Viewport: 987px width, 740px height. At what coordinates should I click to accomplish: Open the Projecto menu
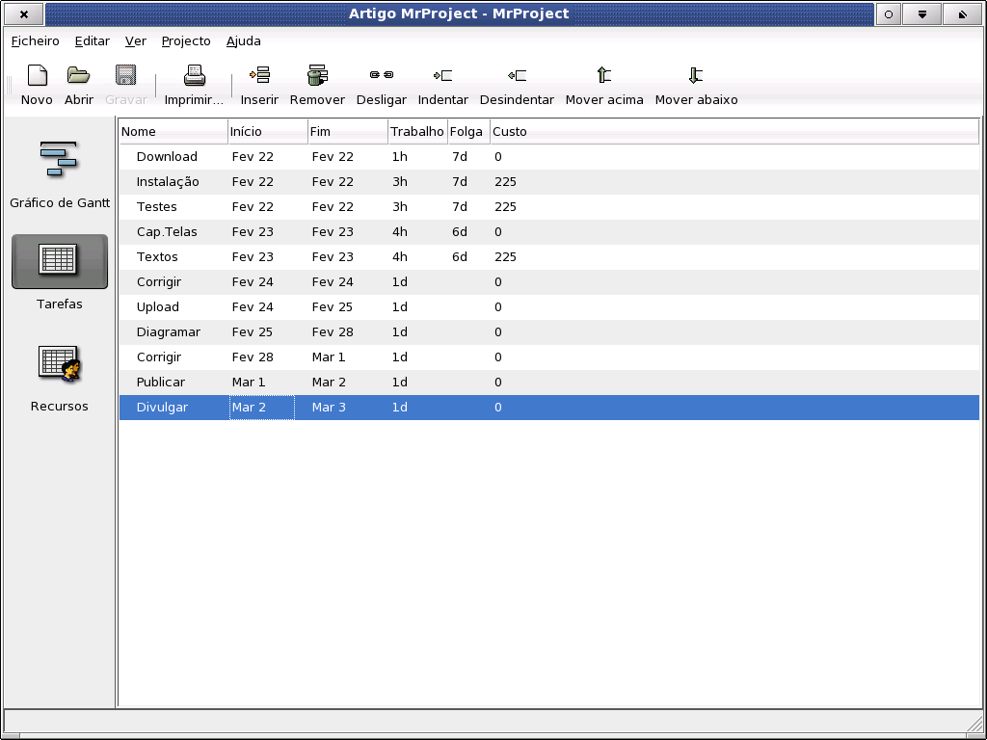pos(186,40)
